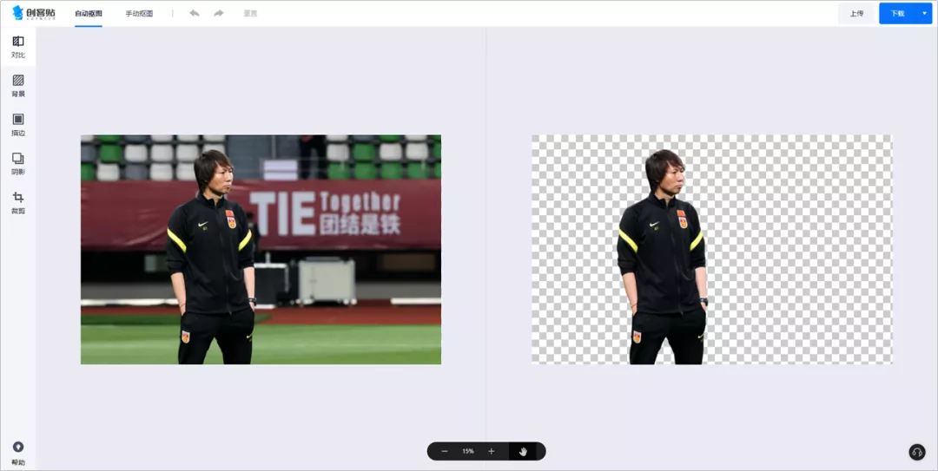Viewport: 938px width, 471px height.
Task: Click the cutout result on transparent background
Action: (712, 249)
